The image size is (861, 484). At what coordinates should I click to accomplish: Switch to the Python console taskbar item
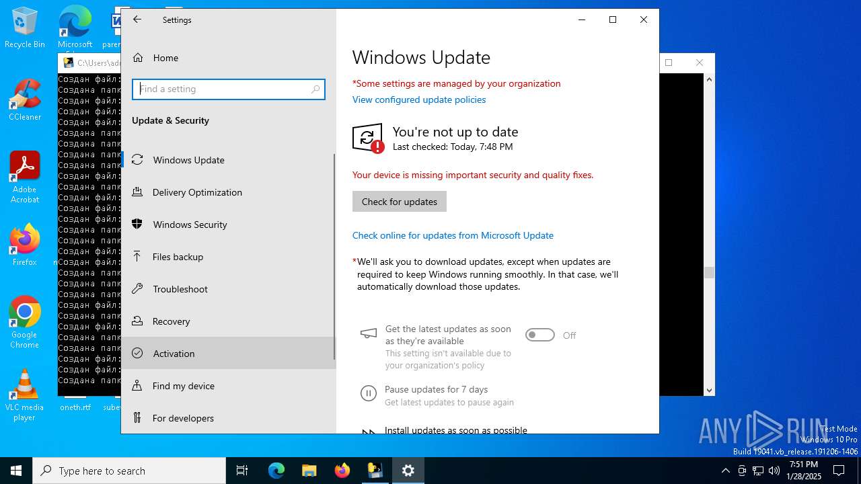pos(375,471)
